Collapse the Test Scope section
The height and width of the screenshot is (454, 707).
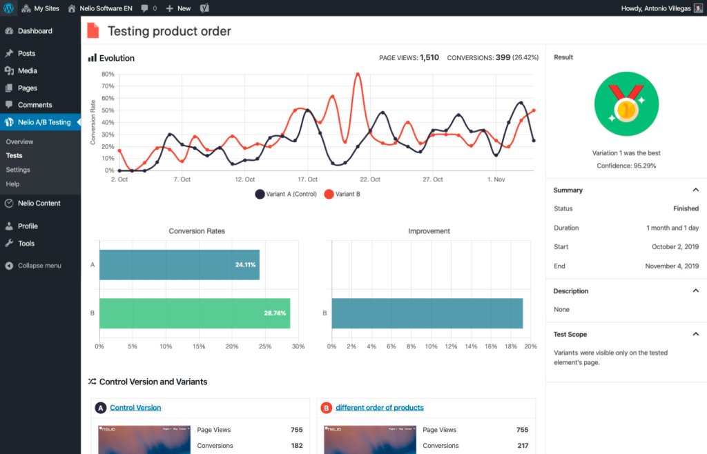pos(696,334)
